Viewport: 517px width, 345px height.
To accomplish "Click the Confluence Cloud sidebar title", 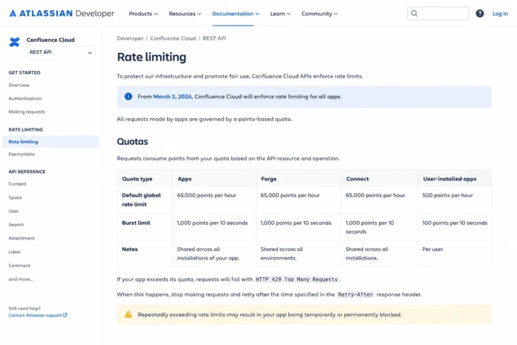I will click(50, 39).
